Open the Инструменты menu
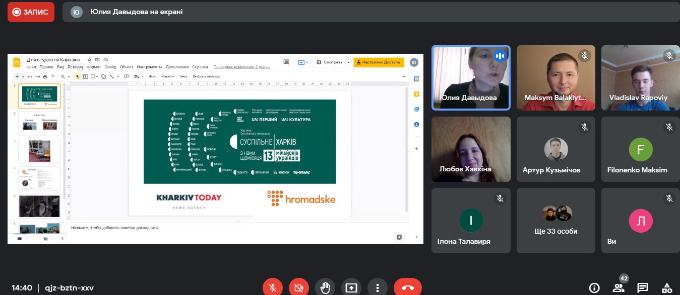This screenshot has width=680, height=295. (x=149, y=67)
